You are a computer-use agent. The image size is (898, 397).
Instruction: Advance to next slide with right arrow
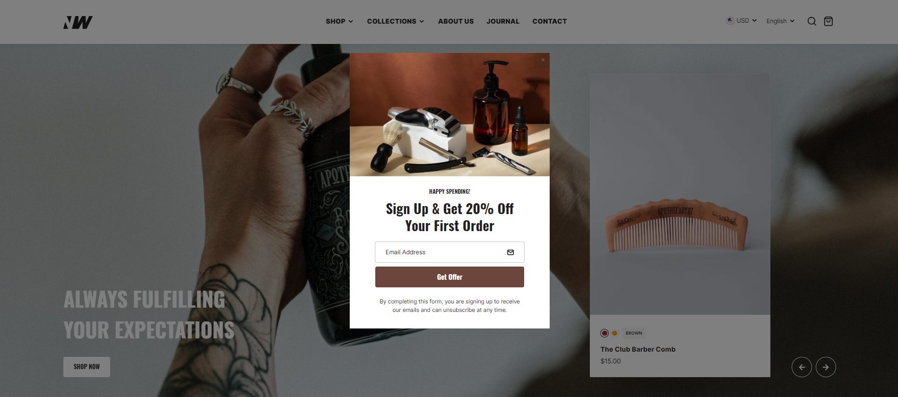tap(826, 367)
